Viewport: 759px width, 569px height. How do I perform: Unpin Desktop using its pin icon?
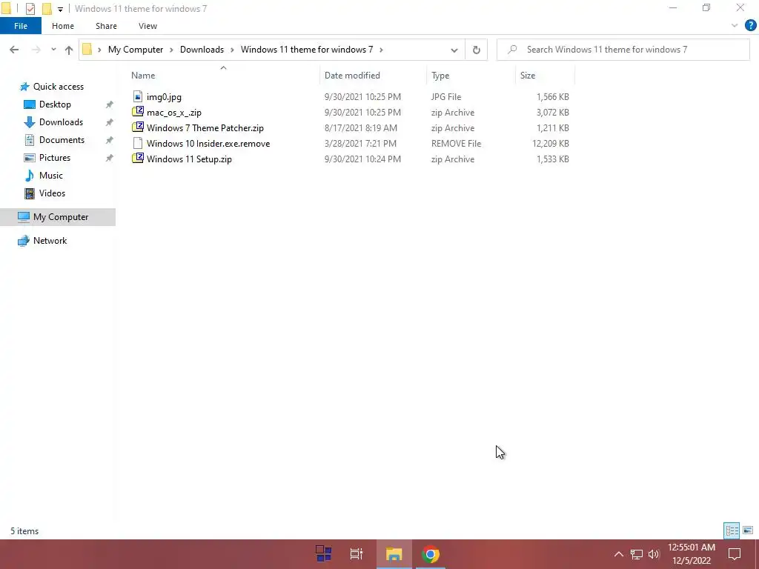click(110, 104)
